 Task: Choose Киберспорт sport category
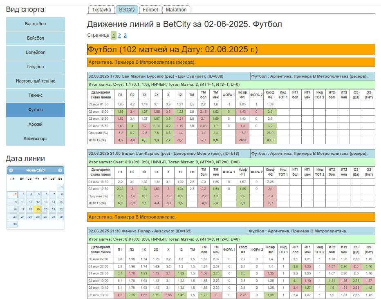pos(36,138)
